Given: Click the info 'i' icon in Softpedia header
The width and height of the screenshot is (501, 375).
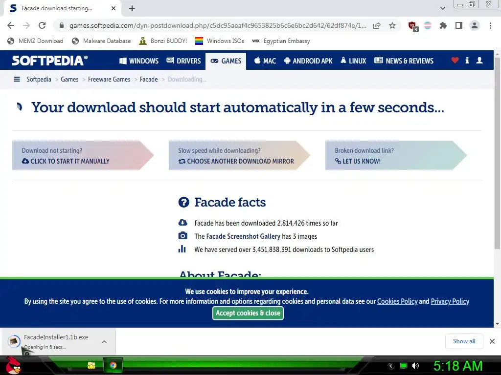Looking at the screenshot, I should point(467,60).
